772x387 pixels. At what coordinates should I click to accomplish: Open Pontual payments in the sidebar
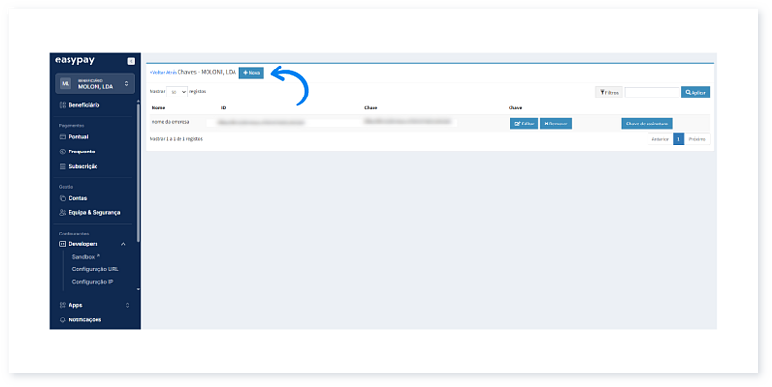pyautogui.click(x=78, y=137)
